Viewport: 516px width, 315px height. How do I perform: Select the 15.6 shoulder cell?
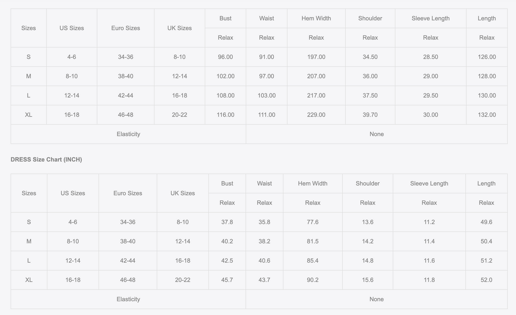[x=368, y=280]
